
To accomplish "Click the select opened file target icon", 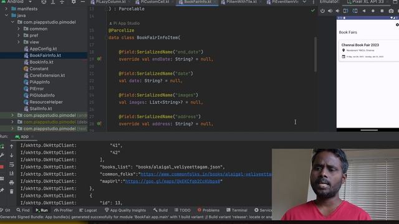I will tap(44, 2).
